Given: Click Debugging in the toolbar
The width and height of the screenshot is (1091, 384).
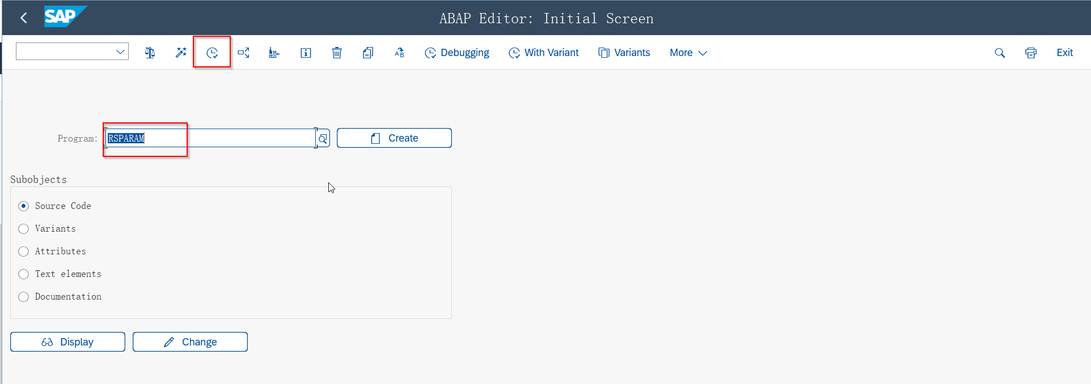Looking at the screenshot, I should 457,53.
